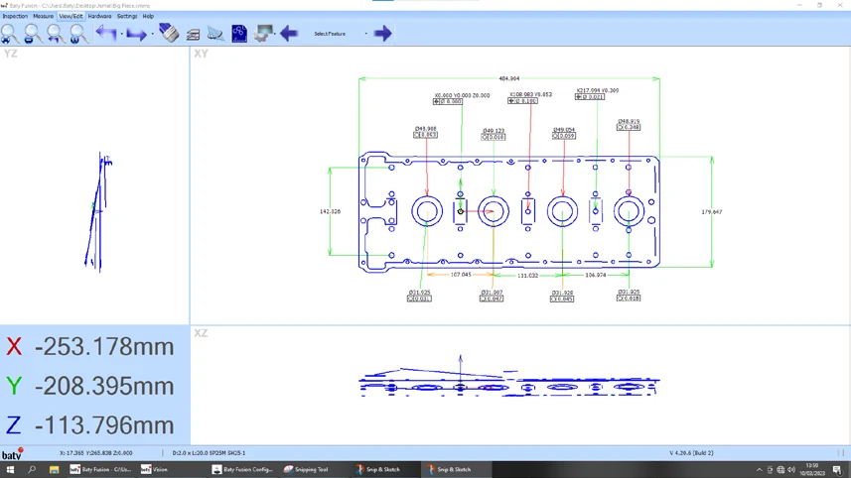851x478 pixels.
Task: Click the zoom previous magnifier with arrow
Action: point(55,34)
